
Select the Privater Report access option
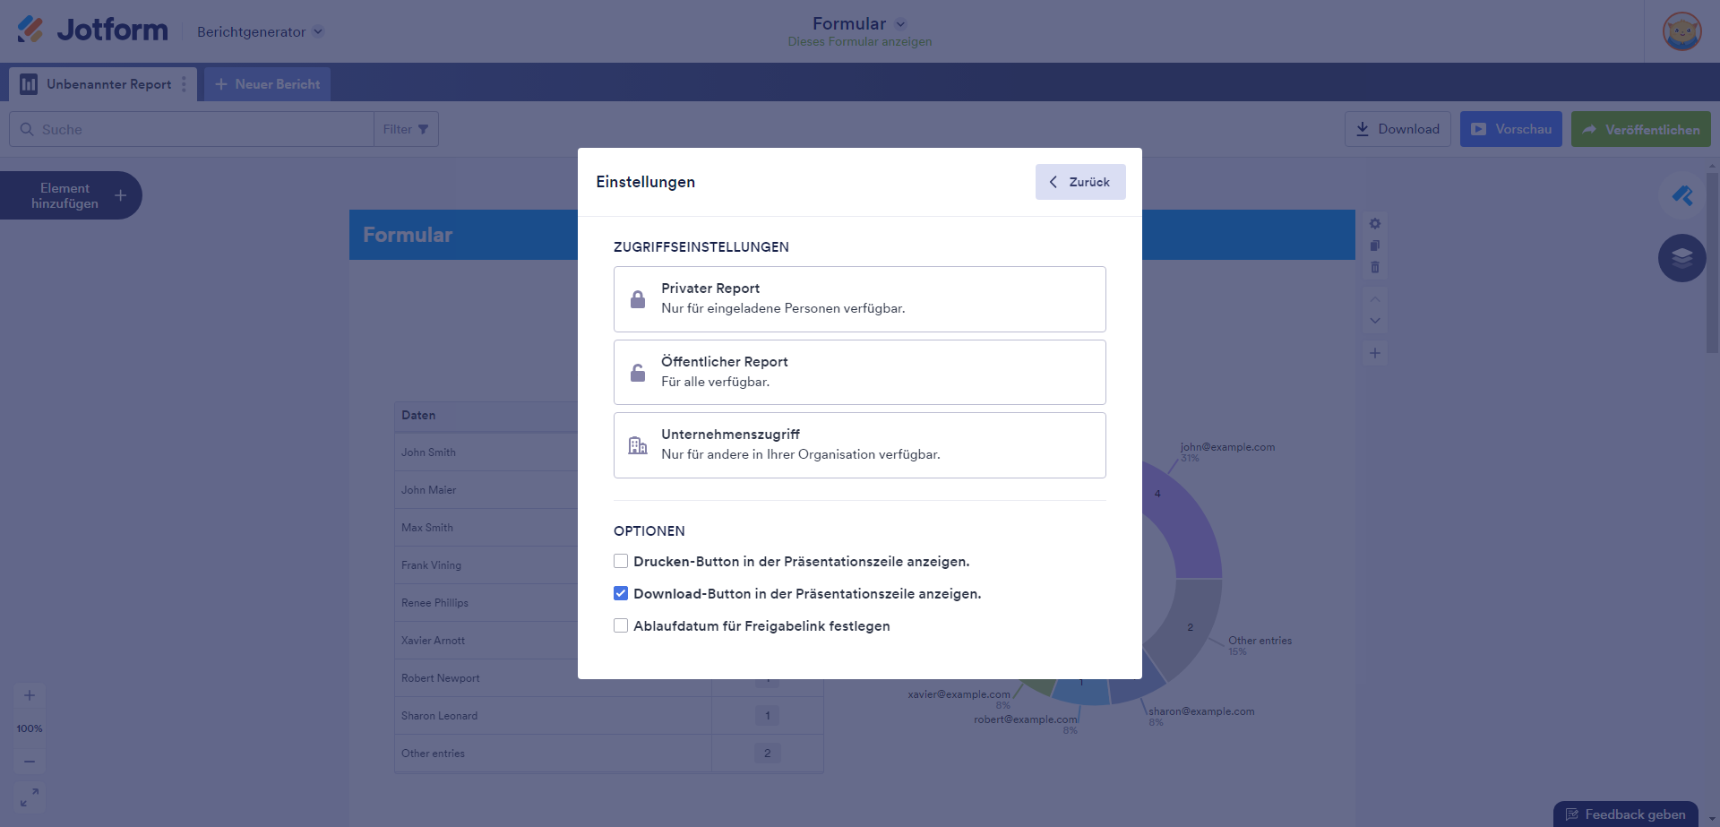coord(859,299)
